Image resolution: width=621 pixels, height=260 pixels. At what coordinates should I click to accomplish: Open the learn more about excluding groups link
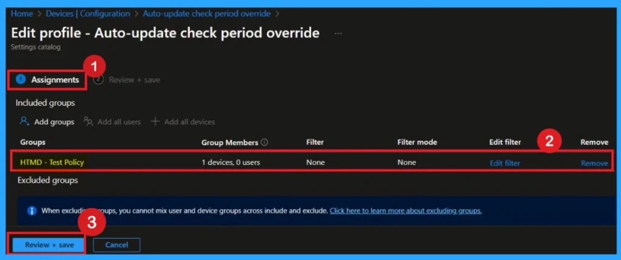tap(406, 210)
